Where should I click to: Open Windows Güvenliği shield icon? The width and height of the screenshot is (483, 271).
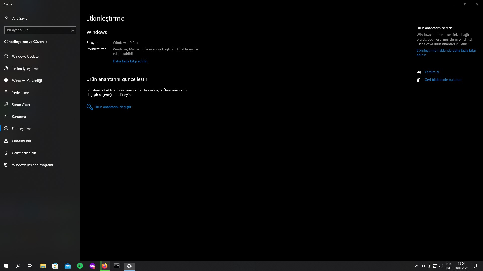pyautogui.click(x=6, y=81)
